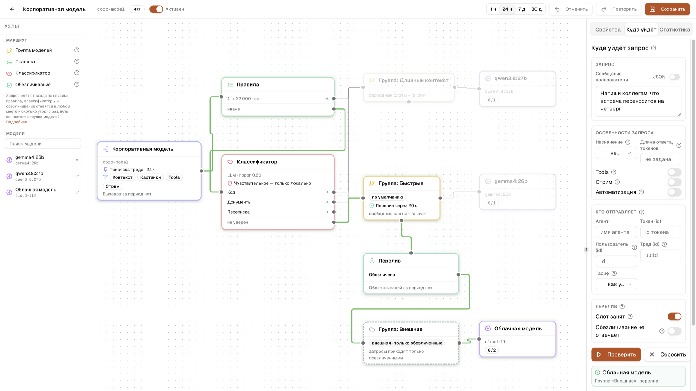Viewport: 696px width, 391px height.
Task: Click help icon next to Слот занят
Action: 630,317
